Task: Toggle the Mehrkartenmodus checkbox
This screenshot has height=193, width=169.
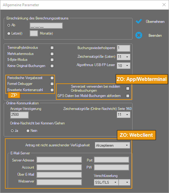Action: [x=52, y=54]
